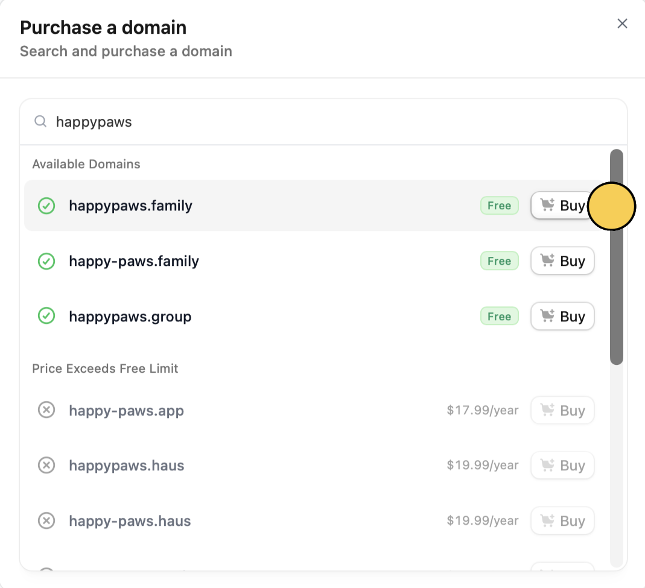Screen dimensions: 645x588
Task: Select the happypaws.group domain name
Action: coord(130,317)
